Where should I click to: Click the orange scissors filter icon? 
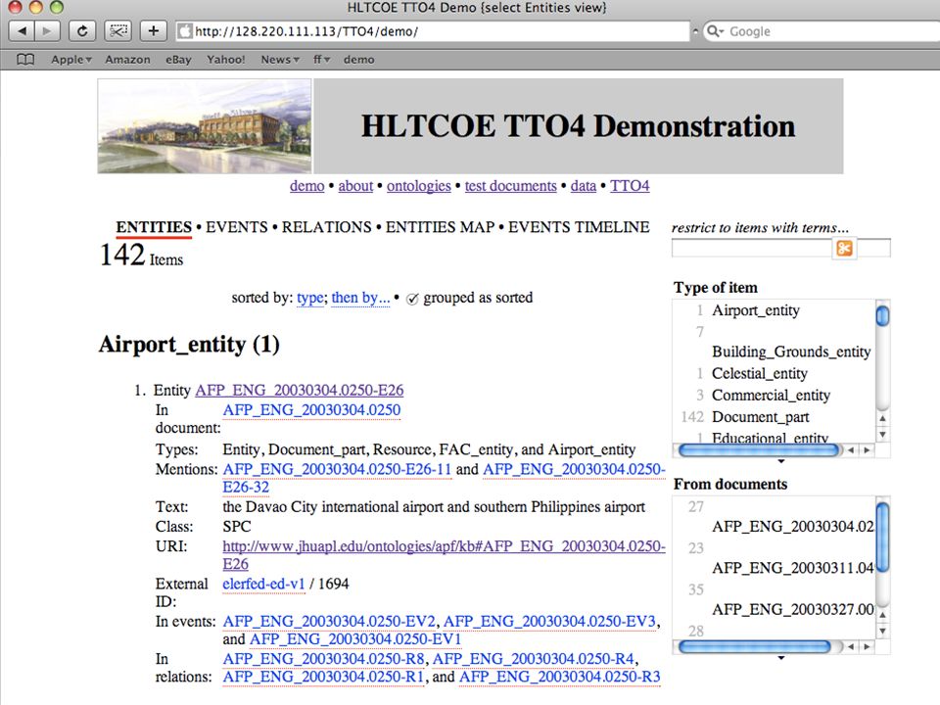pos(844,248)
